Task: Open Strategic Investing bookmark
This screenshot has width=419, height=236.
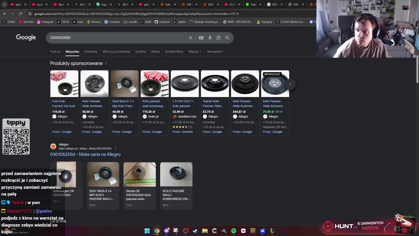Action: click(x=204, y=22)
